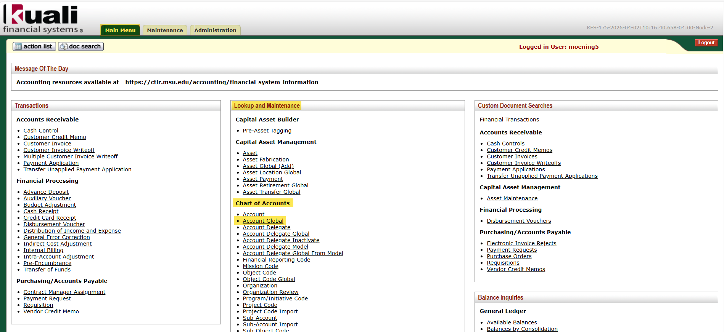The width and height of the screenshot is (724, 332).
Task: Open the Asset Retirement Global link
Action: (275, 185)
